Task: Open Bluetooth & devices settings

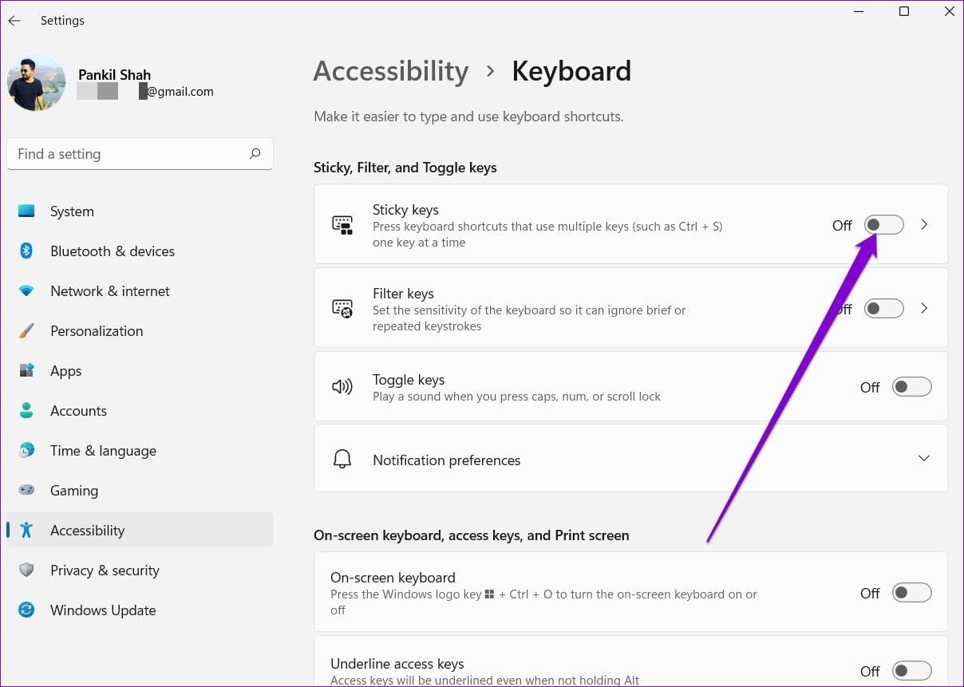Action: pyautogui.click(x=26, y=251)
